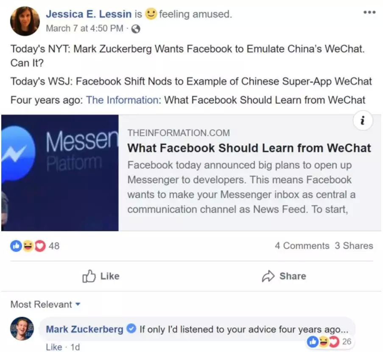Open Jessica E. Lessin's profile name link
The width and height of the screenshot is (383, 352).
[89, 14]
